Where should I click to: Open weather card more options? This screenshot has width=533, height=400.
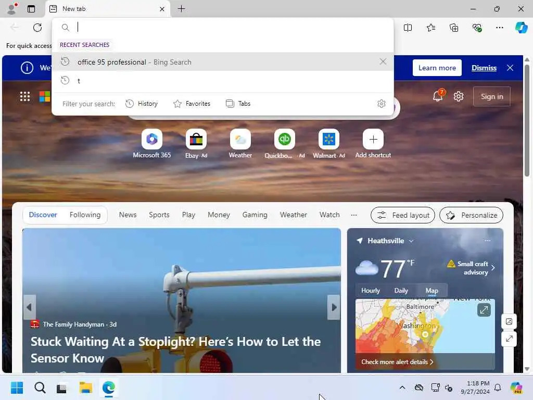tap(488, 241)
